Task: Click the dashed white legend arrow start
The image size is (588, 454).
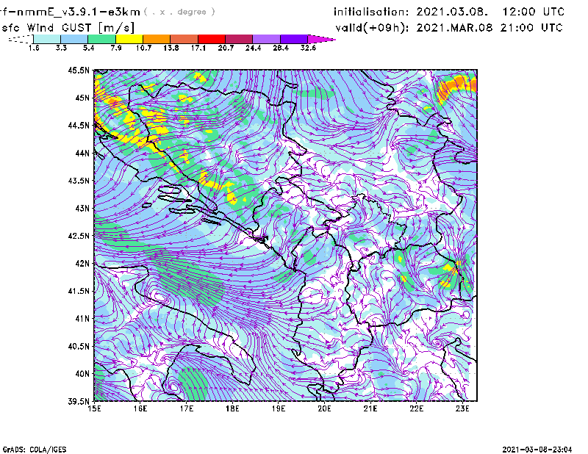Action: [21, 39]
